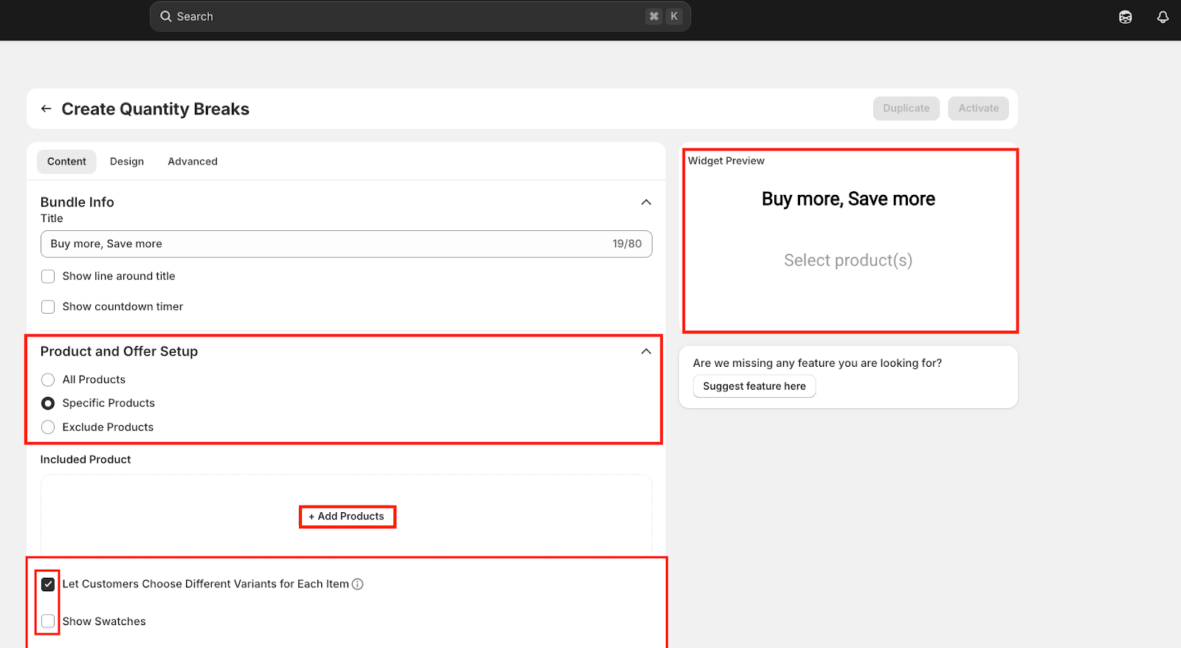The width and height of the screenshot is (1181, 648).
Task: Switch to the Design tab
Action: click(127, 162)
